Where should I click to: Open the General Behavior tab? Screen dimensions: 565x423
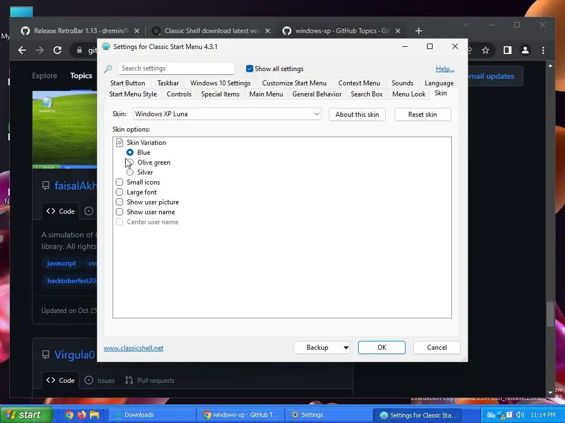317,94
